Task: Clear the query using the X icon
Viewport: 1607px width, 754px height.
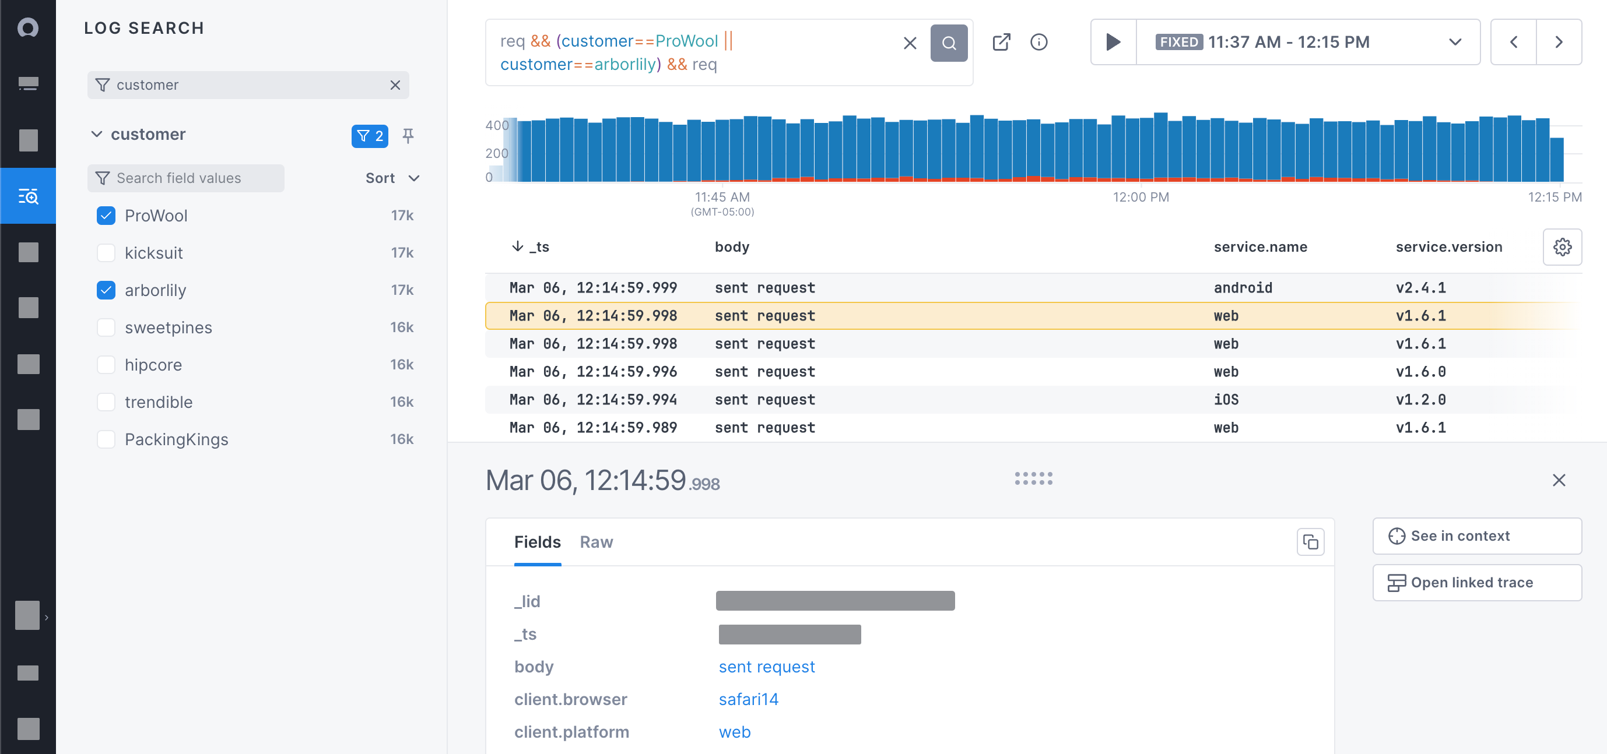Action: tap(910, 43)
